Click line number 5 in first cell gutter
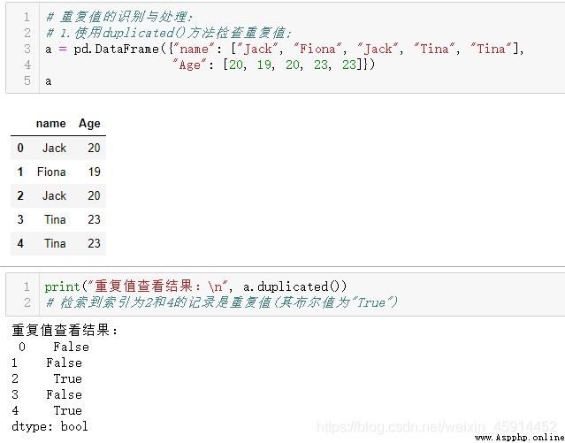Image resolution: width=565 pixels, height=443 pixels. (x=27, y=80)
